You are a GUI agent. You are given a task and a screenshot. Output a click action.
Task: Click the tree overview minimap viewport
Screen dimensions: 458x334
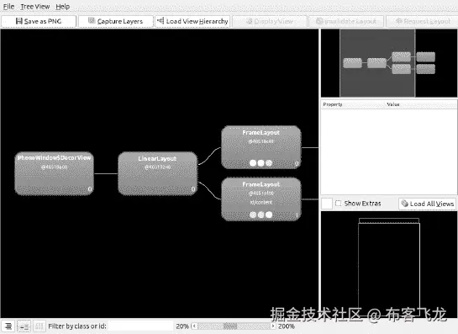(377, 63)
